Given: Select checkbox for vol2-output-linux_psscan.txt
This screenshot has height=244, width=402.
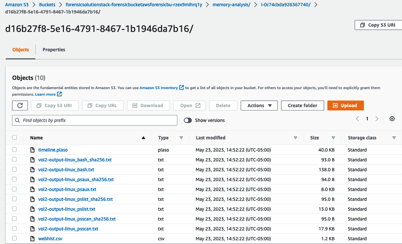Looking at the screenshot, I should point(15,229).
